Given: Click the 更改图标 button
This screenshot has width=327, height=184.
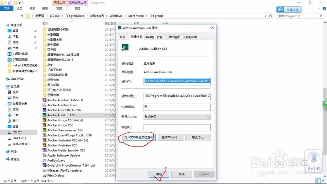Looking at the screenshot, I should [170, 137].
